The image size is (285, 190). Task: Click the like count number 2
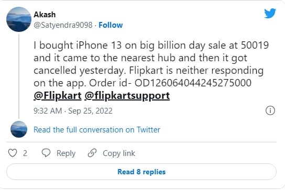point(25,153)
